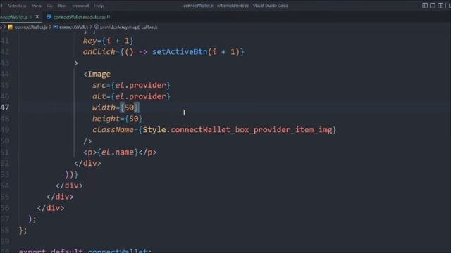Click the '</div>' closing tag on line 52
The height and width of the screenshot is (253, 451).
pos(87,163)
